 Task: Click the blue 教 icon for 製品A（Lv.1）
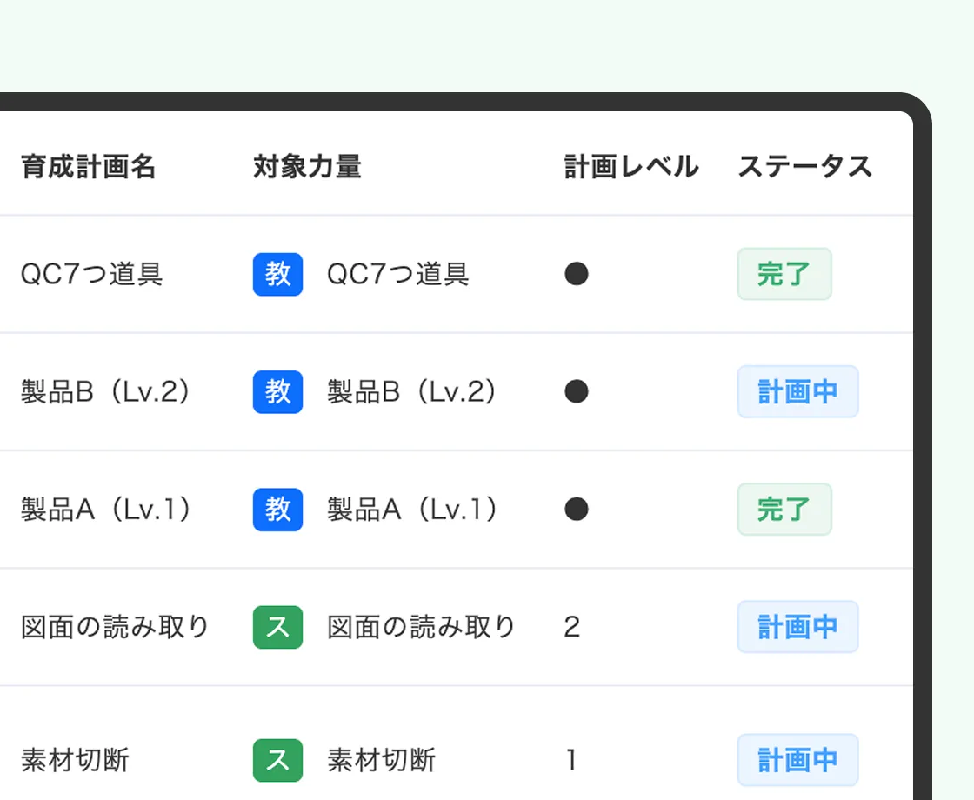[277, 510]
